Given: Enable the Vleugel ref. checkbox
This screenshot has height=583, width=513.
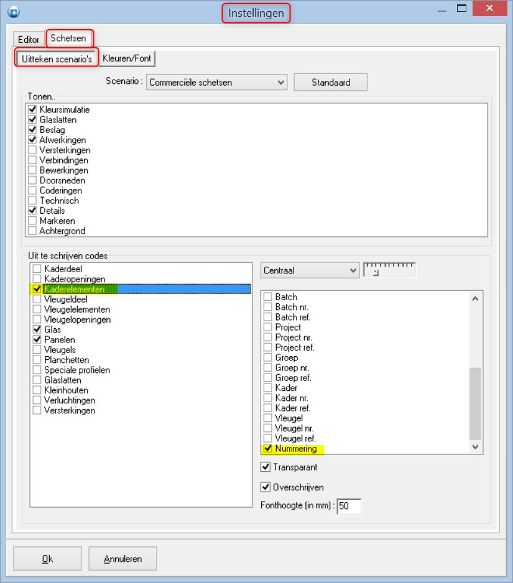Looking at the screenshot, I should coord(268,438).
